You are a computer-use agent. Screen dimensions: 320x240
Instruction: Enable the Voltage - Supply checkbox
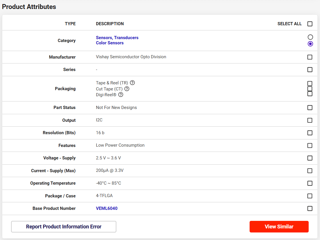click(x=310, y=158)
